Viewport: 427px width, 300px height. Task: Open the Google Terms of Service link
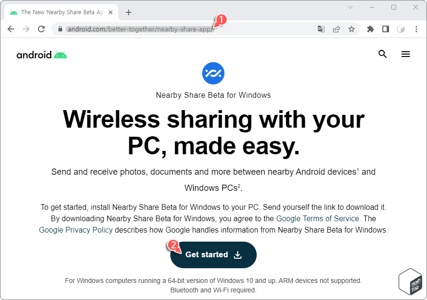(317, 218)
